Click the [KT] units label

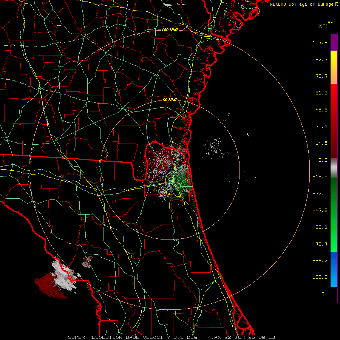click(323, 26)
